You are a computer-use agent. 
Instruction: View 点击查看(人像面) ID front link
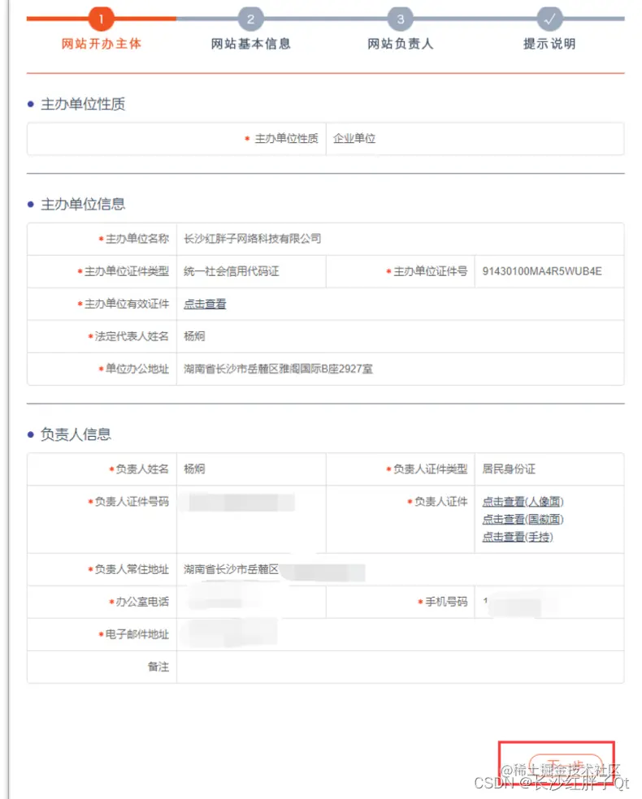pyautogui.click(x=523, y=502)
